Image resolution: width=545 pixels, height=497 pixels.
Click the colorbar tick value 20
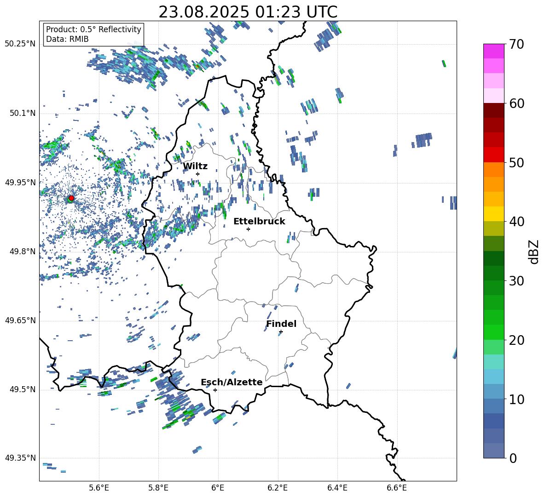(516, 340)
